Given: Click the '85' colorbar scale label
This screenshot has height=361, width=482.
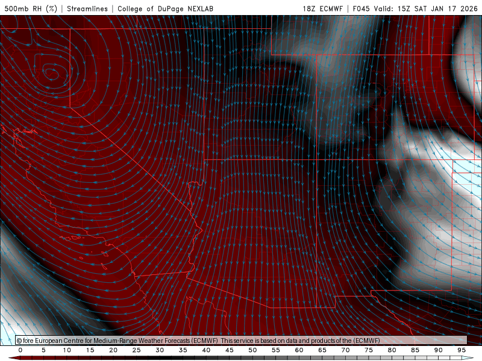Looking at the screenshot, I should point(415,350).
